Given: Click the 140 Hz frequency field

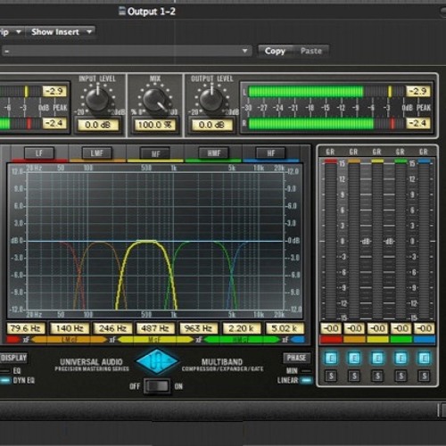Looking at the screenshot, I should 70,328.
